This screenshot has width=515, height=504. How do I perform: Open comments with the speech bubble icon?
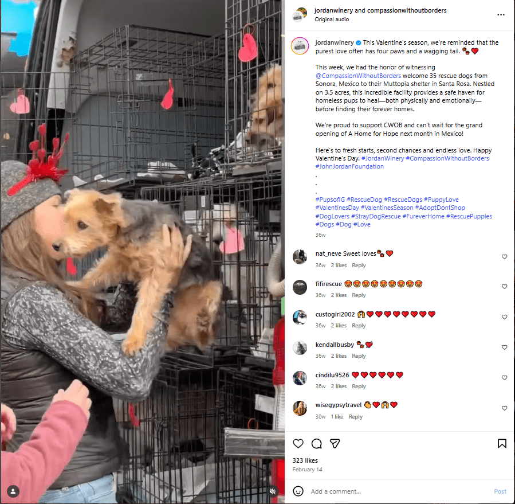[316, 443]
